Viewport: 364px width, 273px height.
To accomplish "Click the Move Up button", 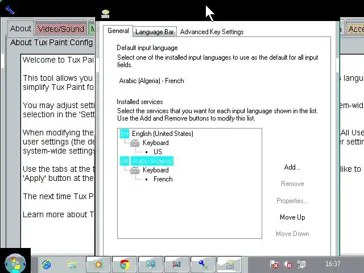I will point(292,217).
